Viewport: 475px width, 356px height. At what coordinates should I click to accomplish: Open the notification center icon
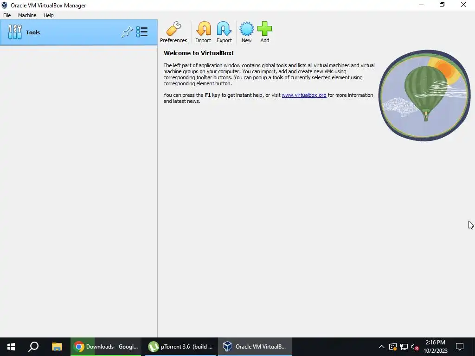(460, 347)
